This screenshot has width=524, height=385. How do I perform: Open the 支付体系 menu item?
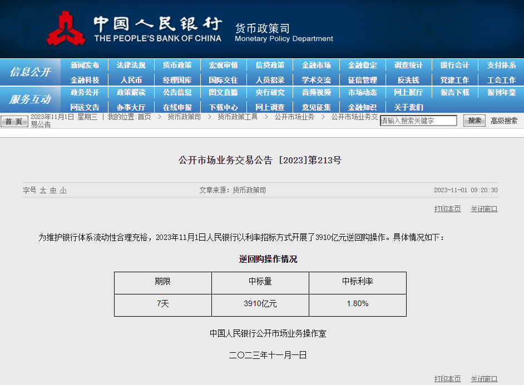[x=501, y=66]
